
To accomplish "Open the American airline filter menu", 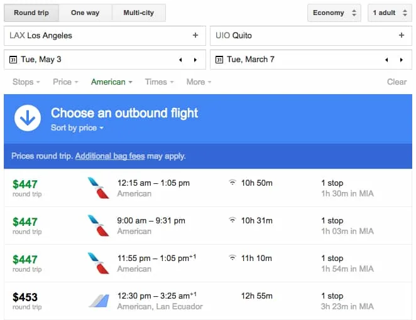I will pyautogui.click(x=111, y=82).
